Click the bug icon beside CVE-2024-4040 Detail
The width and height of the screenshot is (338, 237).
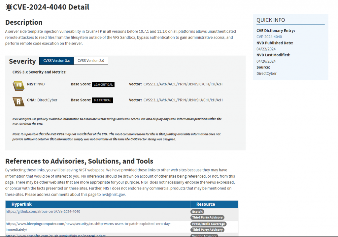[9, 7]
